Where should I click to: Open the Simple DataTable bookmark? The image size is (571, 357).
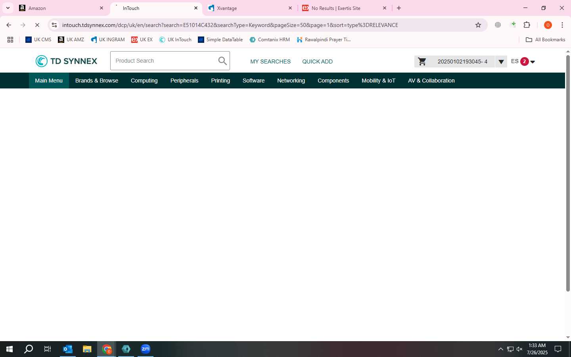220,40
